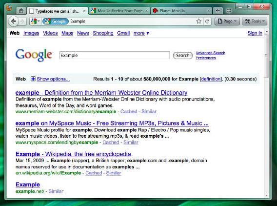Click the Firefox logo menu button

[x=9, y=8]
